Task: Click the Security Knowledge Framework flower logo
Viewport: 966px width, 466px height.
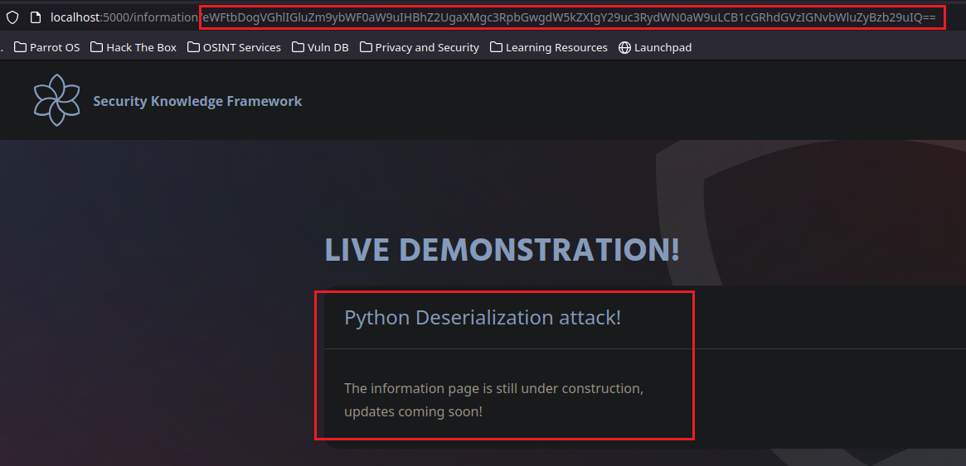Action: tap(56, 100)
